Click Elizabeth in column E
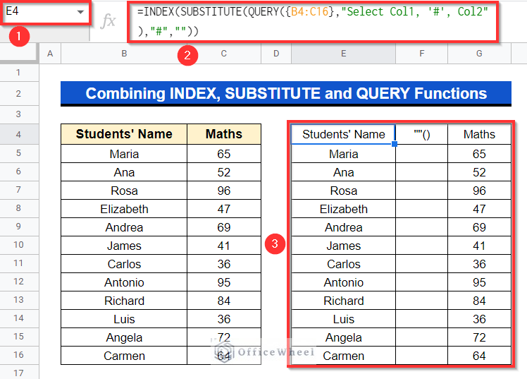527x379 pixels. pos(343,209)
